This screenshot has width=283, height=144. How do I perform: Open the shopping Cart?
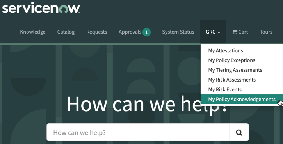(x=240, y=32)
